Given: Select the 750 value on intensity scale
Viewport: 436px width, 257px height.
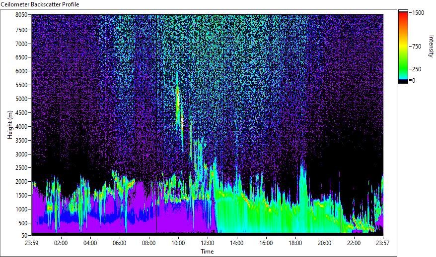Looking at the screenshot, I should click(x=417, y=47).
